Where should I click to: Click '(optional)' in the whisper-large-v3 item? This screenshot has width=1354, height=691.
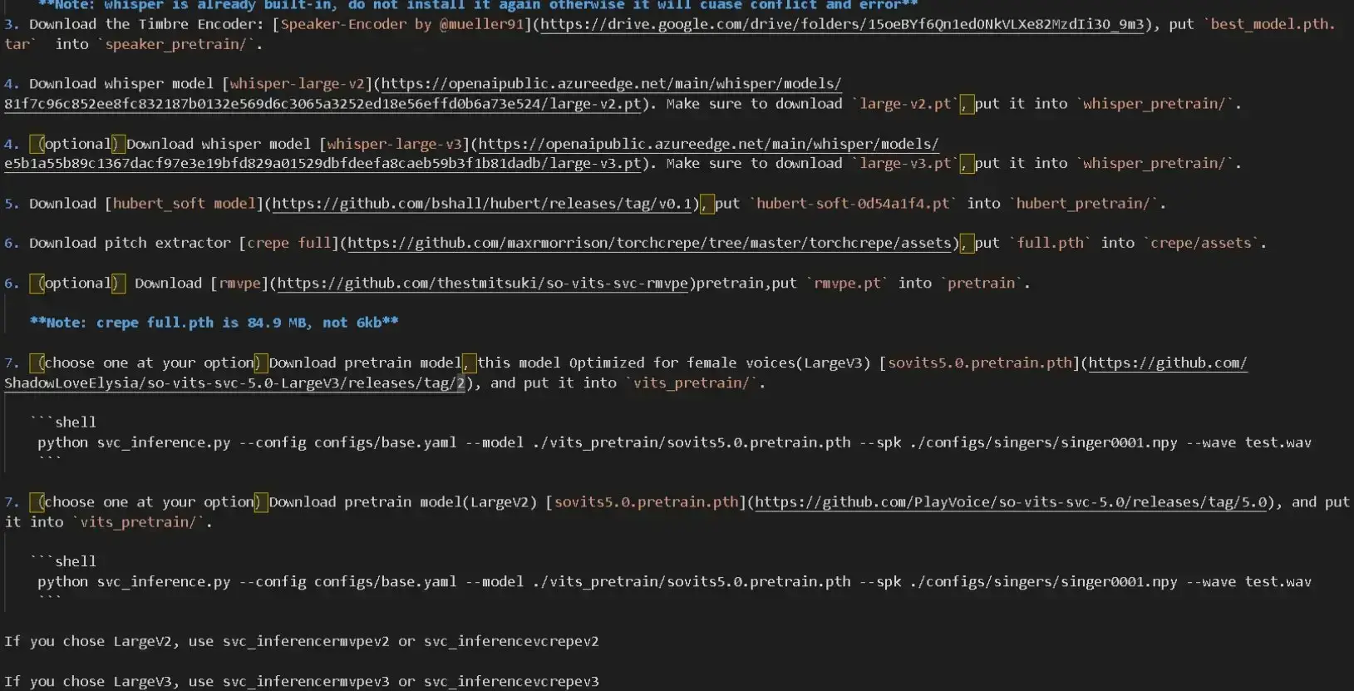pos(76,144)
